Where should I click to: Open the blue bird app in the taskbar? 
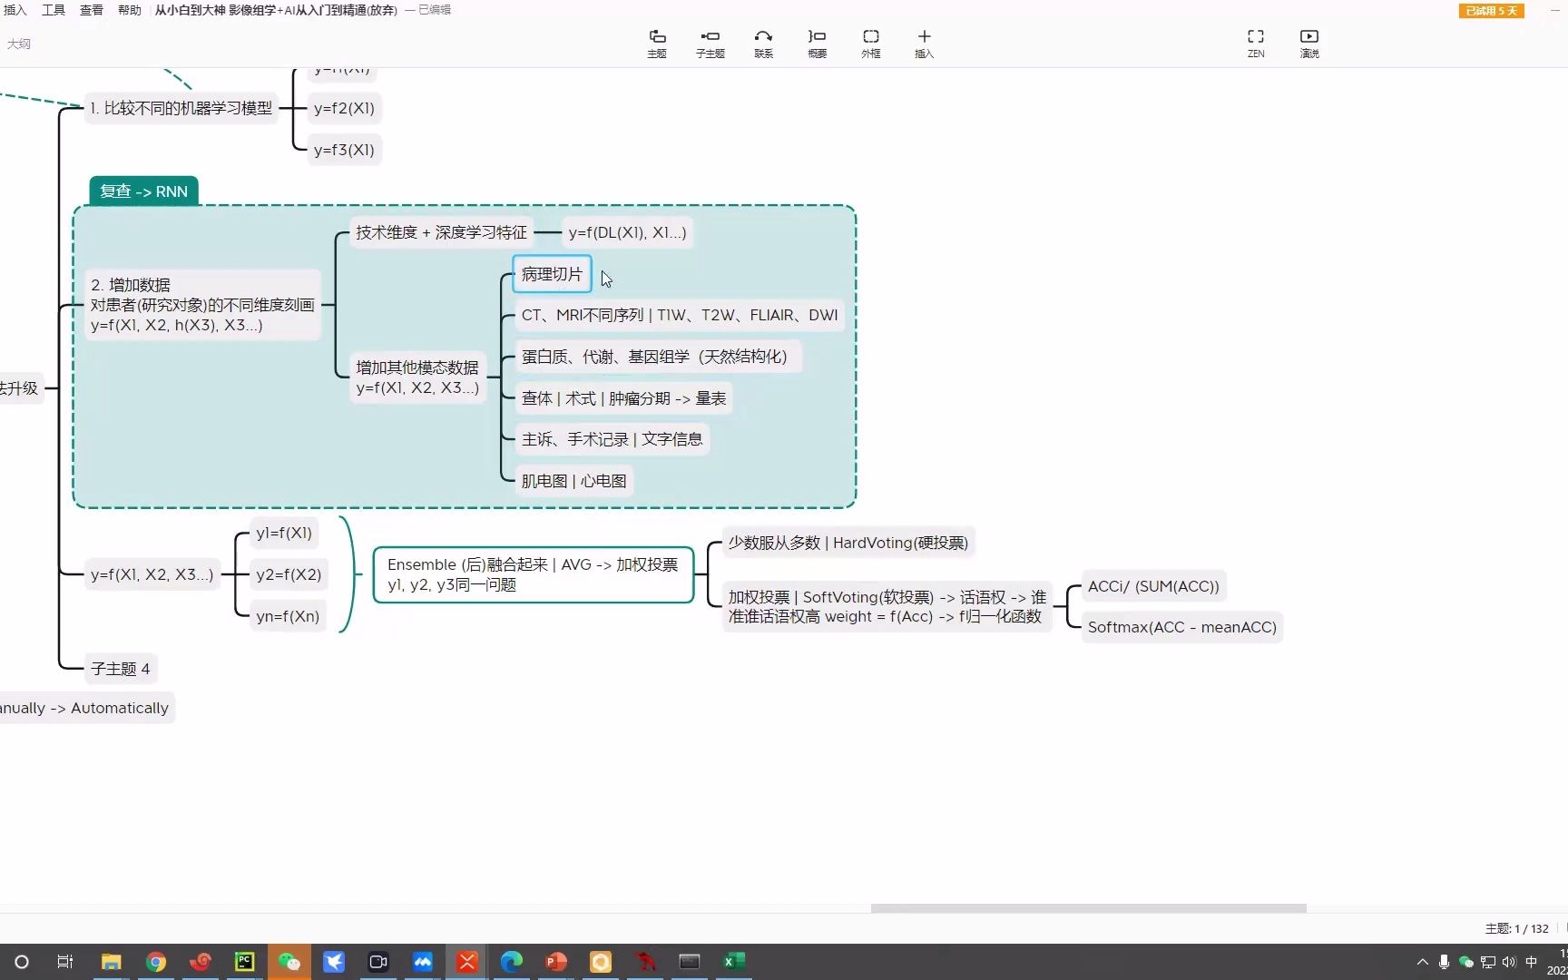334,962
